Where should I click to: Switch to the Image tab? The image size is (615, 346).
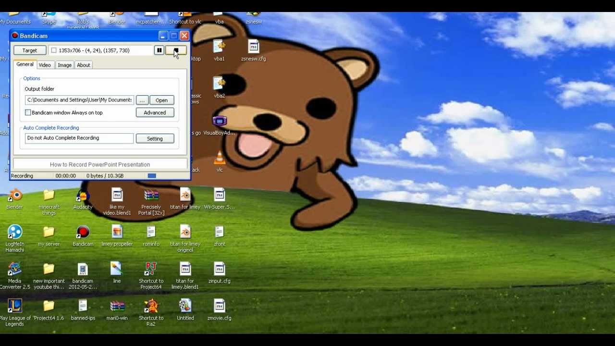64,65
